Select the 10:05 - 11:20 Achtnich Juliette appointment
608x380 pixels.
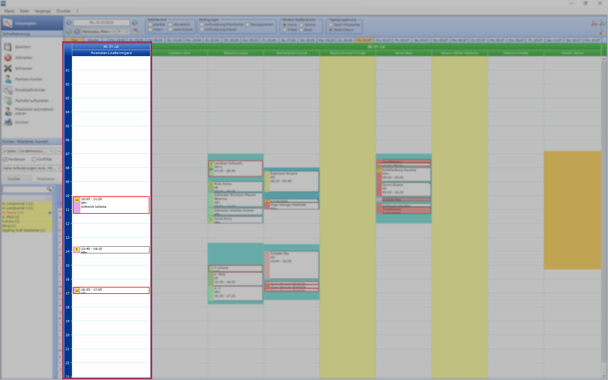tap(111, 205)
